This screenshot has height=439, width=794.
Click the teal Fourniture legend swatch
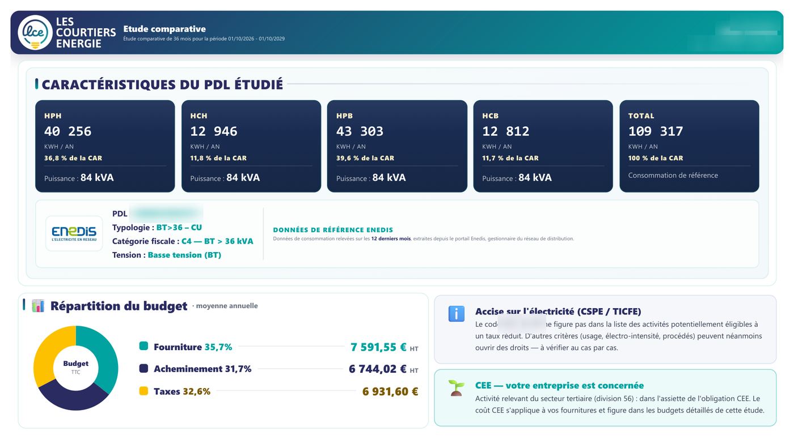coord(143,346)
